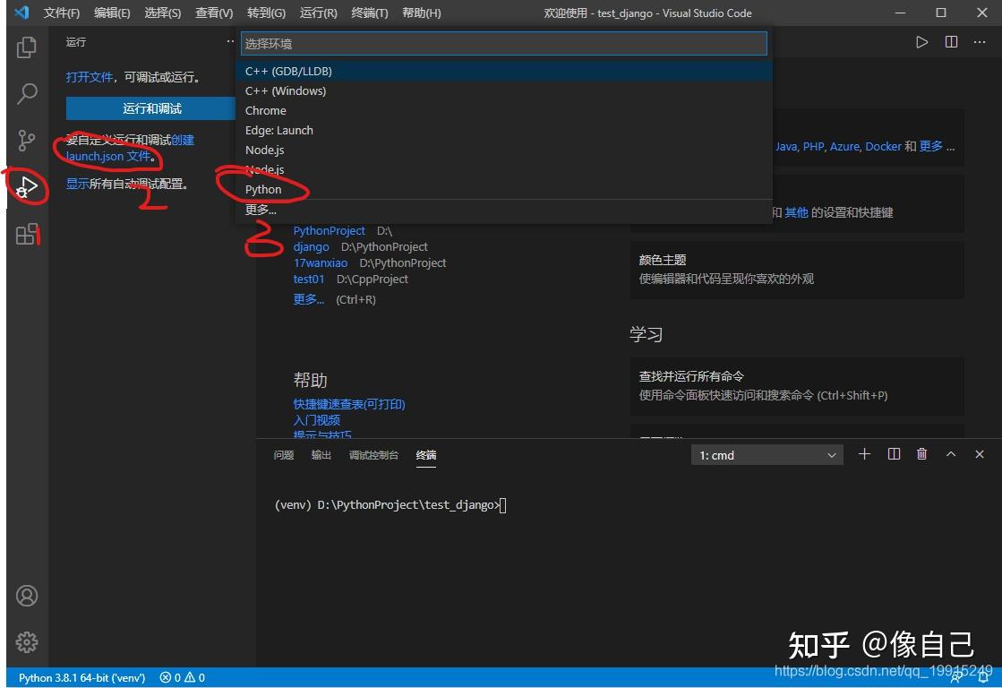Kill the terminal using the trash icon
Screen dimensions: 1002x688
point(921,454)
